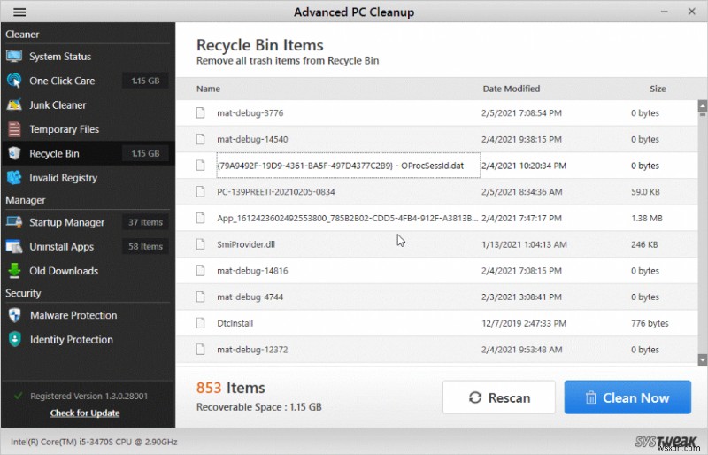Click the One Click Care icon
Image resolution: width=708 pixels, height=455 pixels.
pos(13,81)
